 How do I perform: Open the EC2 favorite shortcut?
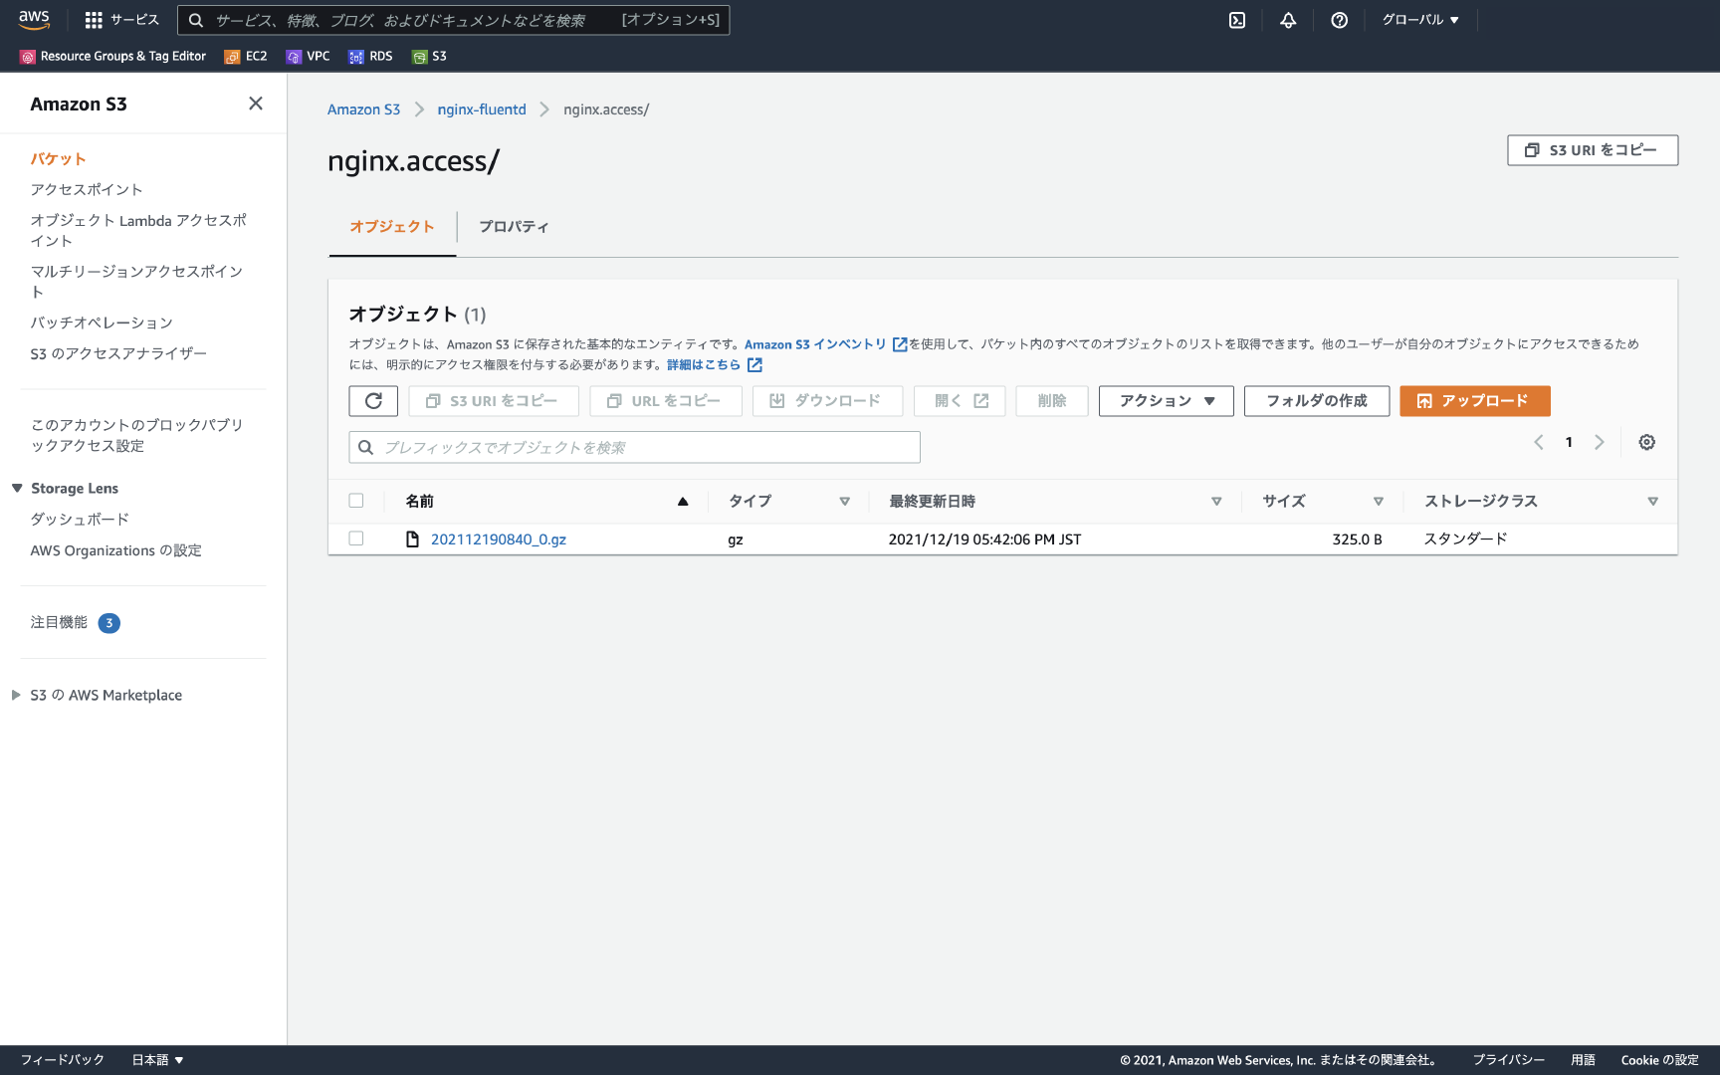coord(246,57)
